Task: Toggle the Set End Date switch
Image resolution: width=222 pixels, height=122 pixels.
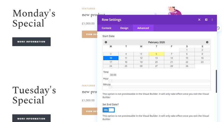Action: coord(109,110)
